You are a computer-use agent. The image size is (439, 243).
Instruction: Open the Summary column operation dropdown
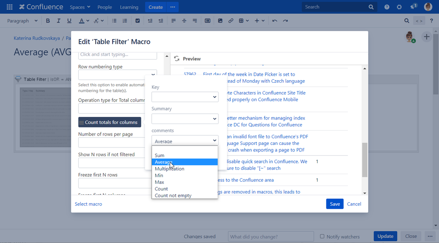point(185,119)
